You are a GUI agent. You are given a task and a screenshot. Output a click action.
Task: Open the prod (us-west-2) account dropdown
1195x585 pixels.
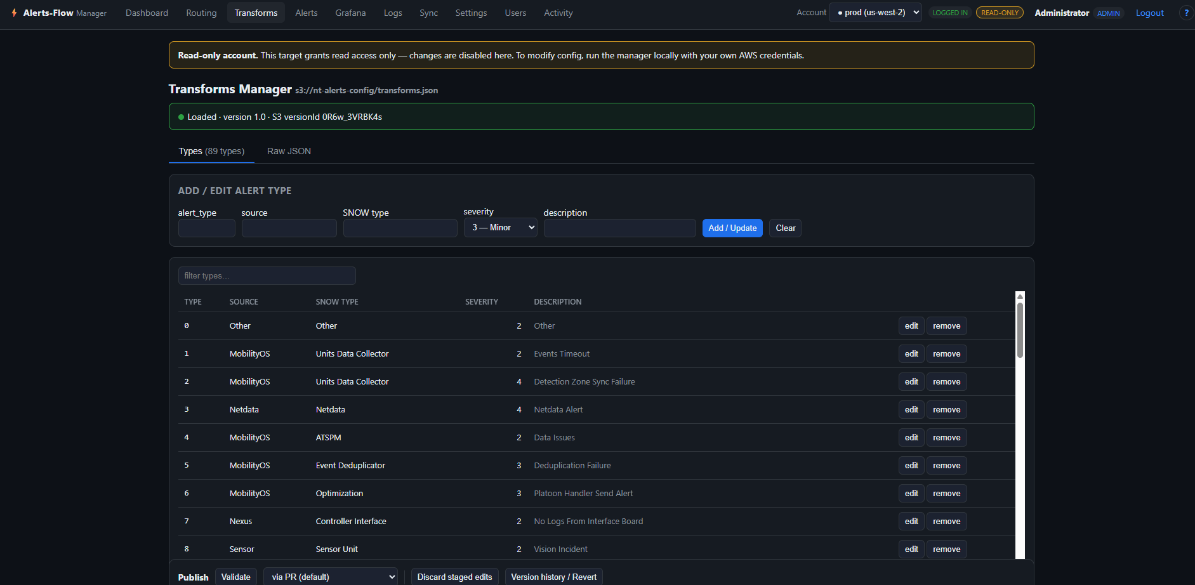(875, 13)
